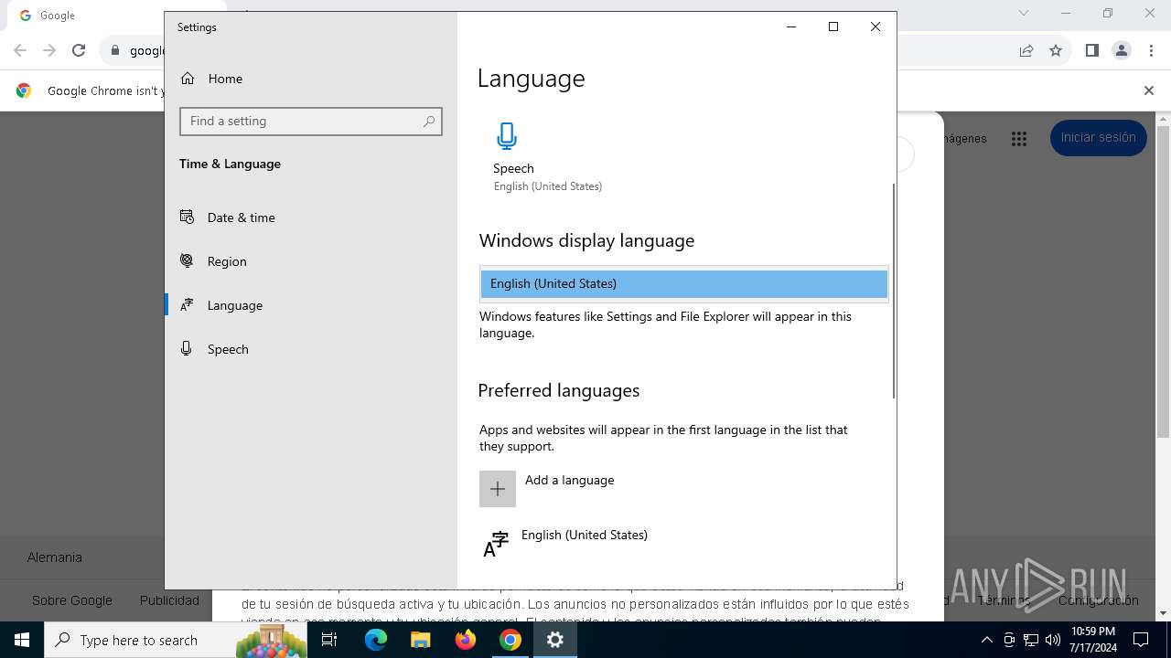Open Chrome tab search chevron

pos(1024,14)
